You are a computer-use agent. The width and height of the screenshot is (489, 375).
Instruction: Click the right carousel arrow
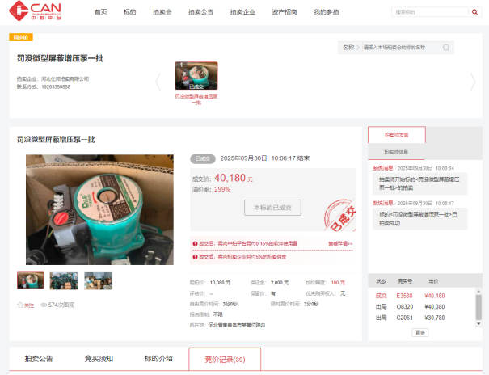point(473,81)
